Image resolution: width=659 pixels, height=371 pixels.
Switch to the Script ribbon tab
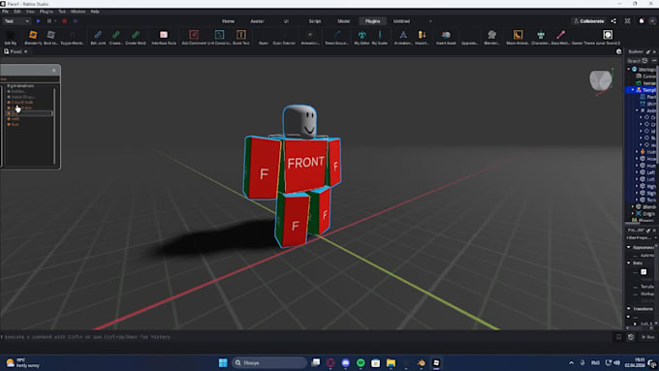(315, 21)
